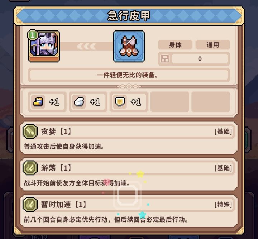
Task: Select the 急行皮甲 armor item icon
Action: click(x=129, y=46)
